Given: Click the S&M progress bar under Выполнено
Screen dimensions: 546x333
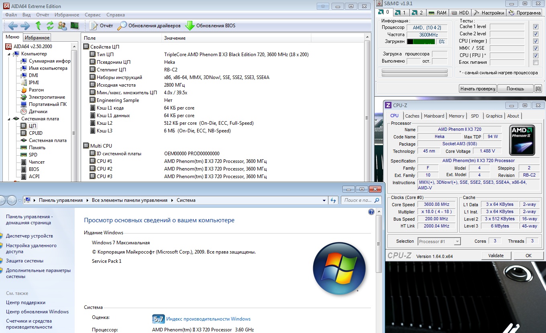Looking at the screenshot, I should tap(414, 73).
